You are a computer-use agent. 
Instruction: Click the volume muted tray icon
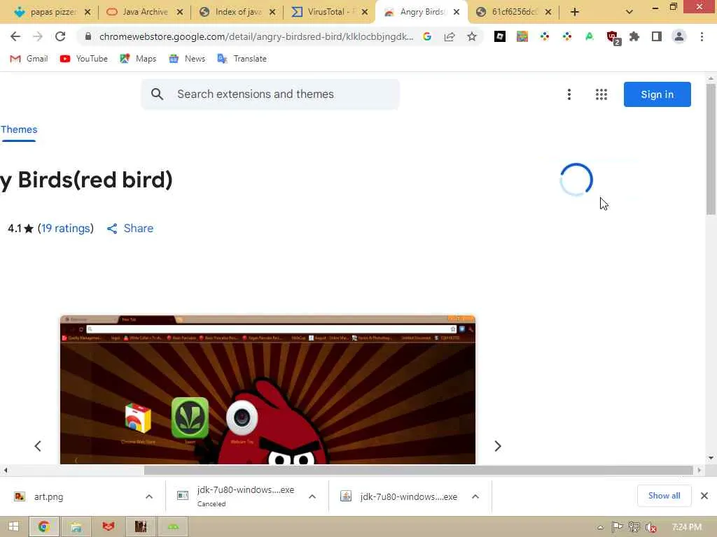pyautogui.click(x=651, y=527)
